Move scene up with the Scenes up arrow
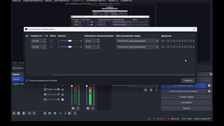Viewport: 224px width, 126px height. (29, 113)
